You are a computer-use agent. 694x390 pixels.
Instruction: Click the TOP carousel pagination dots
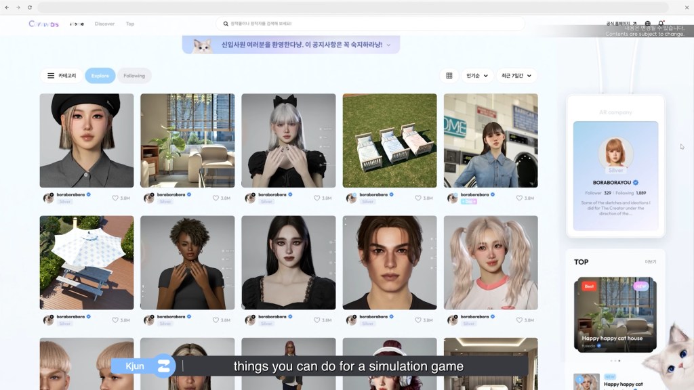[x=615, y=361]
